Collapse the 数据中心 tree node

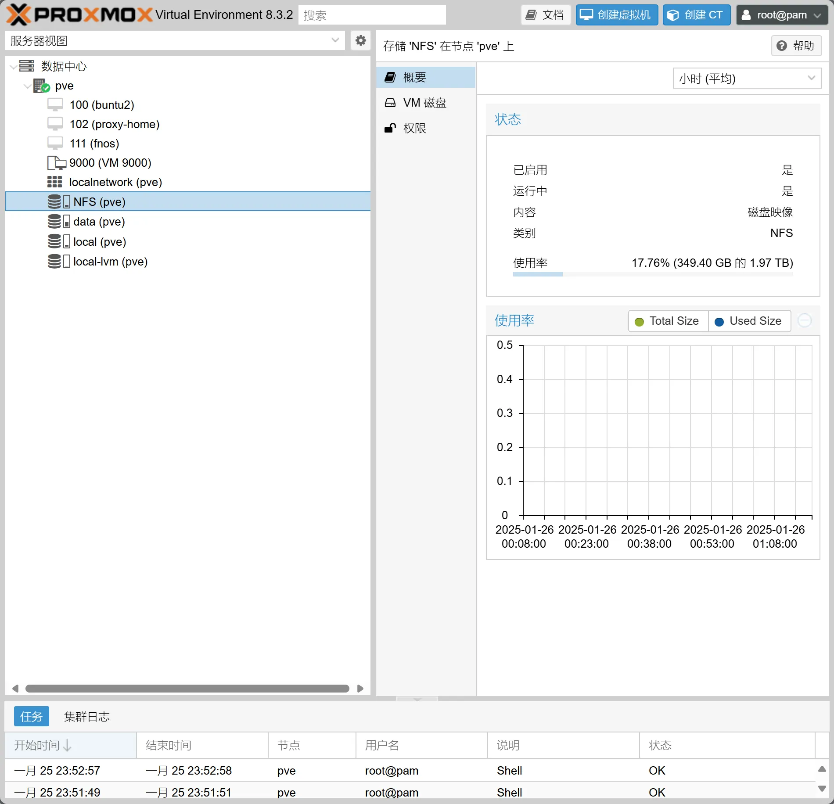click(x=14, y=67)
